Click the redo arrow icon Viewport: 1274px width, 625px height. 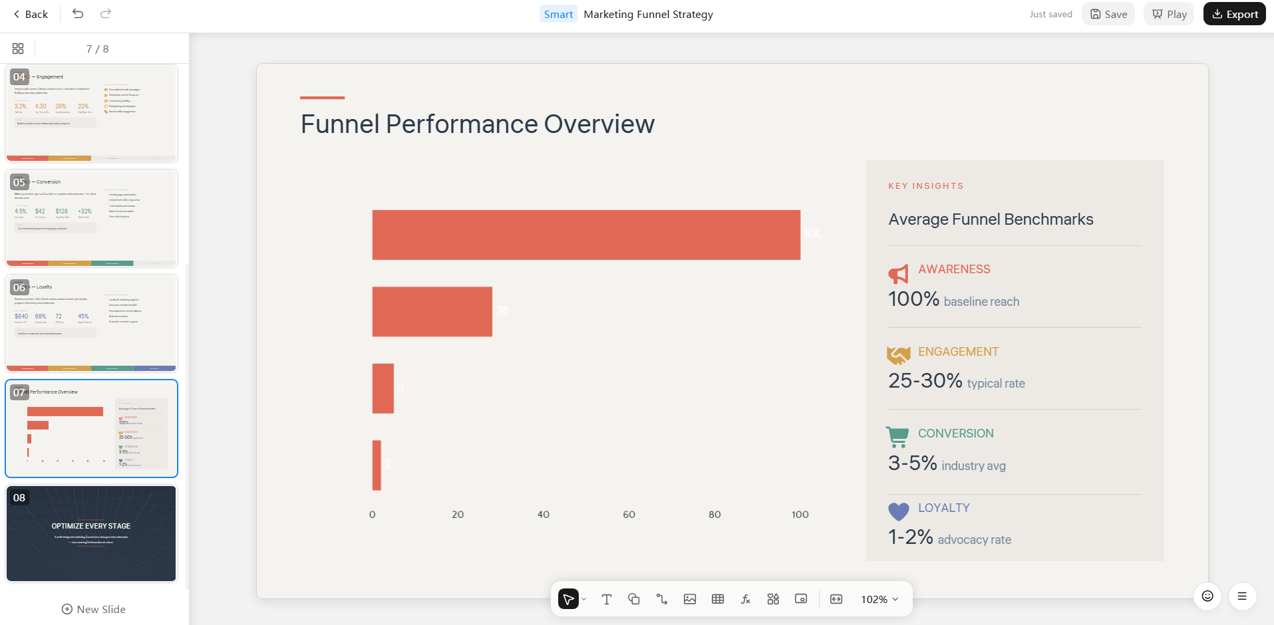[106, 14]
